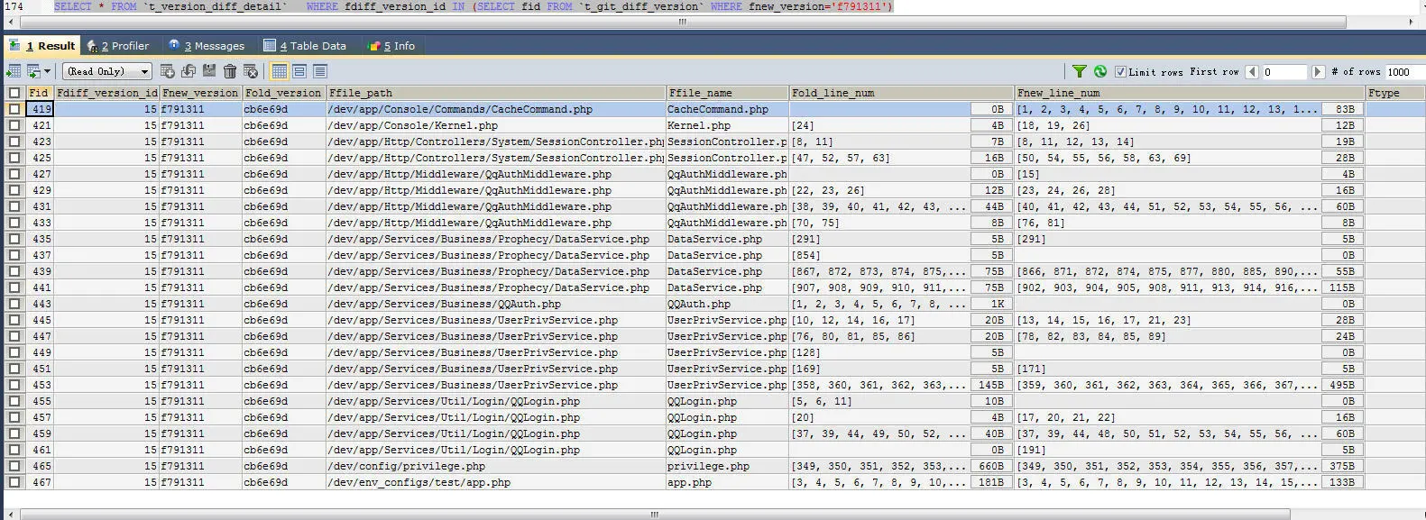Click the delete rows trash icon
The height and width of the screenshot is (520, 1426).
click(230, 71)
